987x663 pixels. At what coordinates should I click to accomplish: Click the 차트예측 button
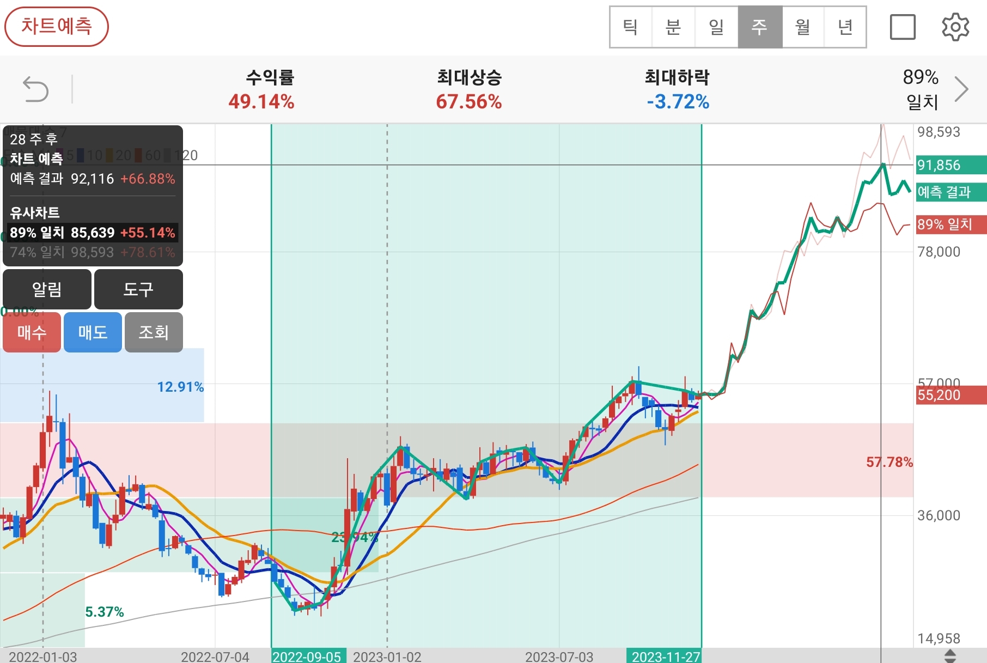click(x=57, y=26)
